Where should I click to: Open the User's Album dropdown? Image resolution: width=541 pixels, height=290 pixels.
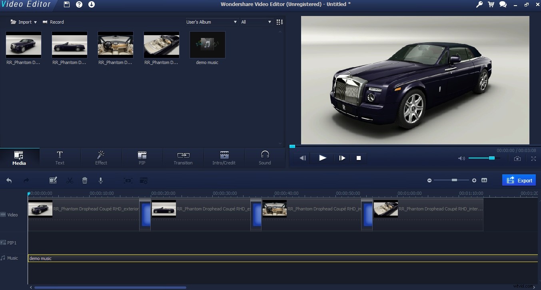(211, 22)
